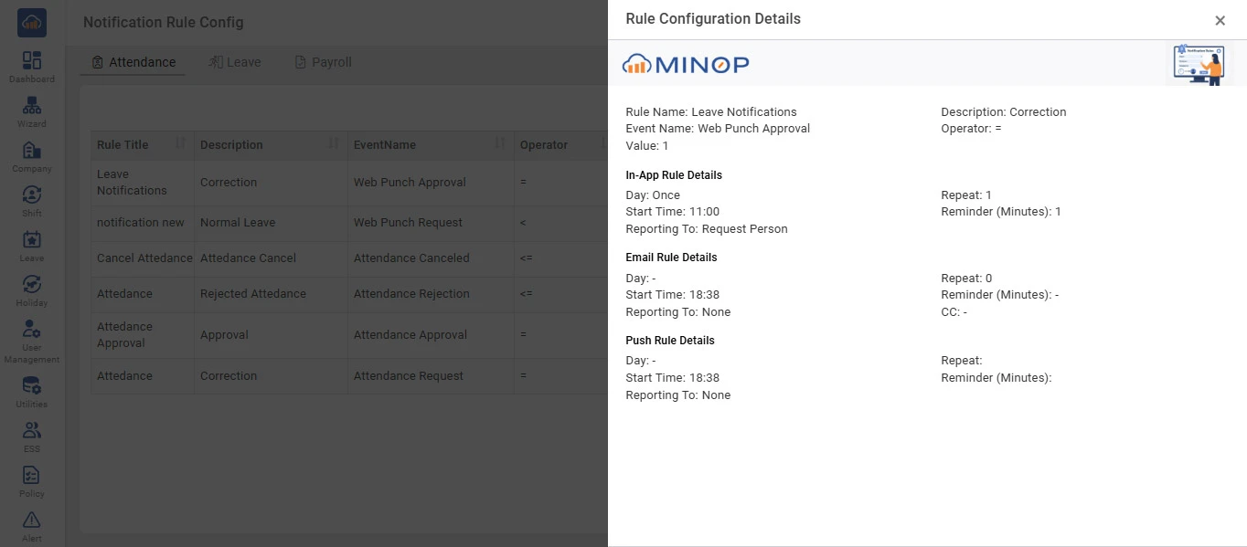Click the cloud logo at top left

[32, 23]
